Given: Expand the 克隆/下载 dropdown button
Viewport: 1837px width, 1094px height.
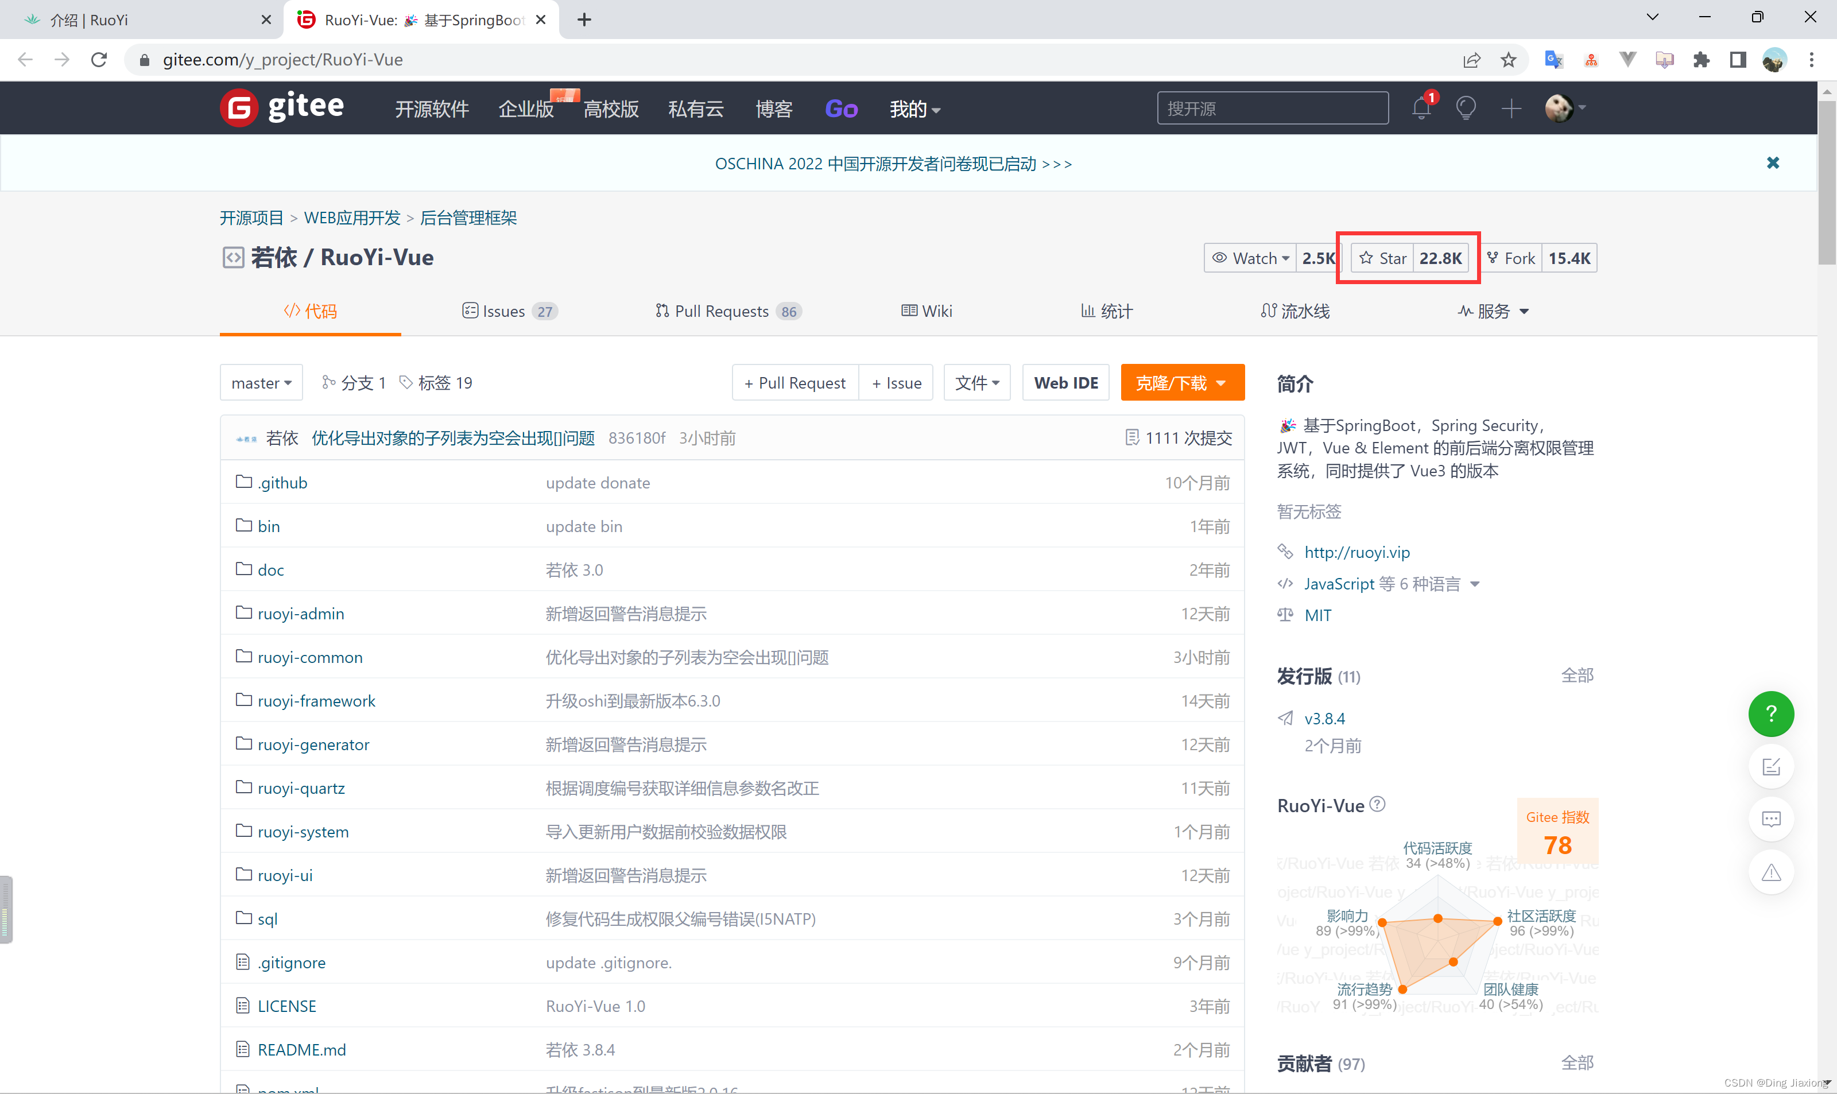Looking at the screenshot, I should tap(1181, 383).
